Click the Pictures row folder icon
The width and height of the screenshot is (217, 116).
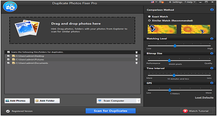[13, 59]
